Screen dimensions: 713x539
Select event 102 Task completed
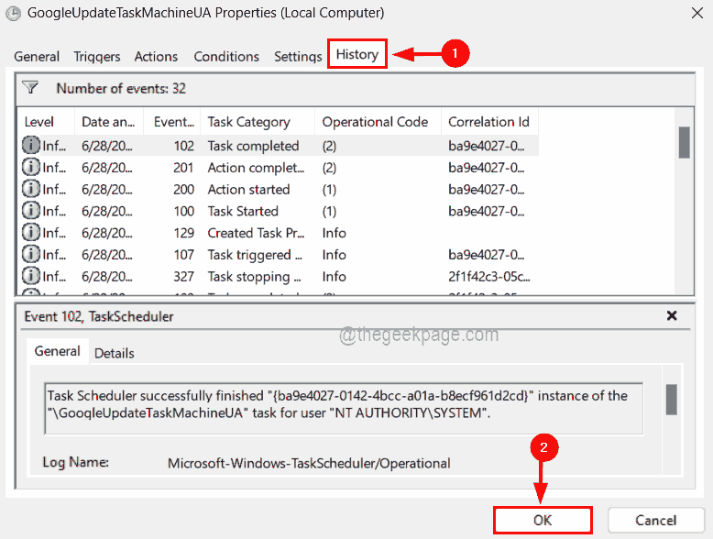[280, 146]
